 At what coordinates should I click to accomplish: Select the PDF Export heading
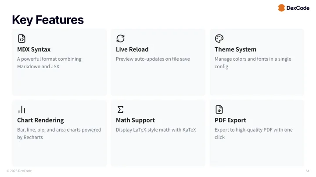pos(230,120)
